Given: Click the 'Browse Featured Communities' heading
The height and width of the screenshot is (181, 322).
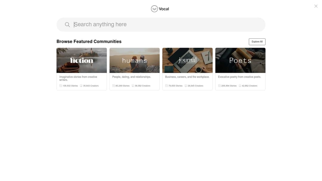Looking at the screenshot, I should 89,41.
